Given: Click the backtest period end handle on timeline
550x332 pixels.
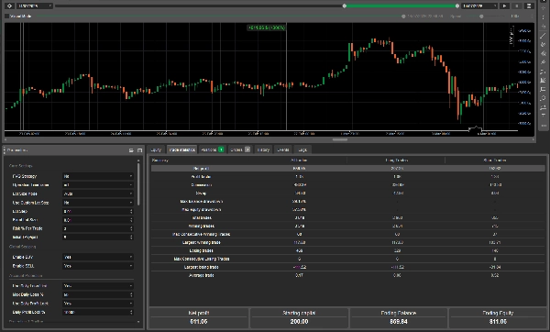Looking at the screenshot, I should pyautogui.click(x=457, y=6).
